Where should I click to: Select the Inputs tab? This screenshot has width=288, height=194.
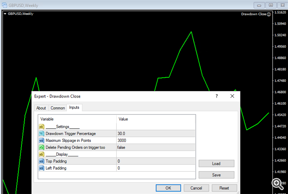74,108
